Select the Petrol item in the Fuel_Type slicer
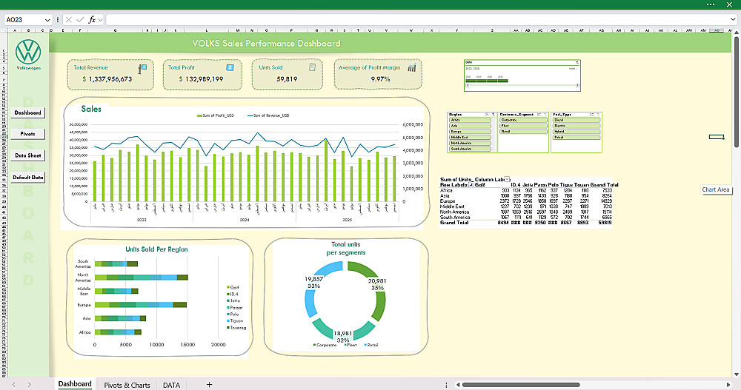The width and height of the screenshot is (741, 390). 576,138
